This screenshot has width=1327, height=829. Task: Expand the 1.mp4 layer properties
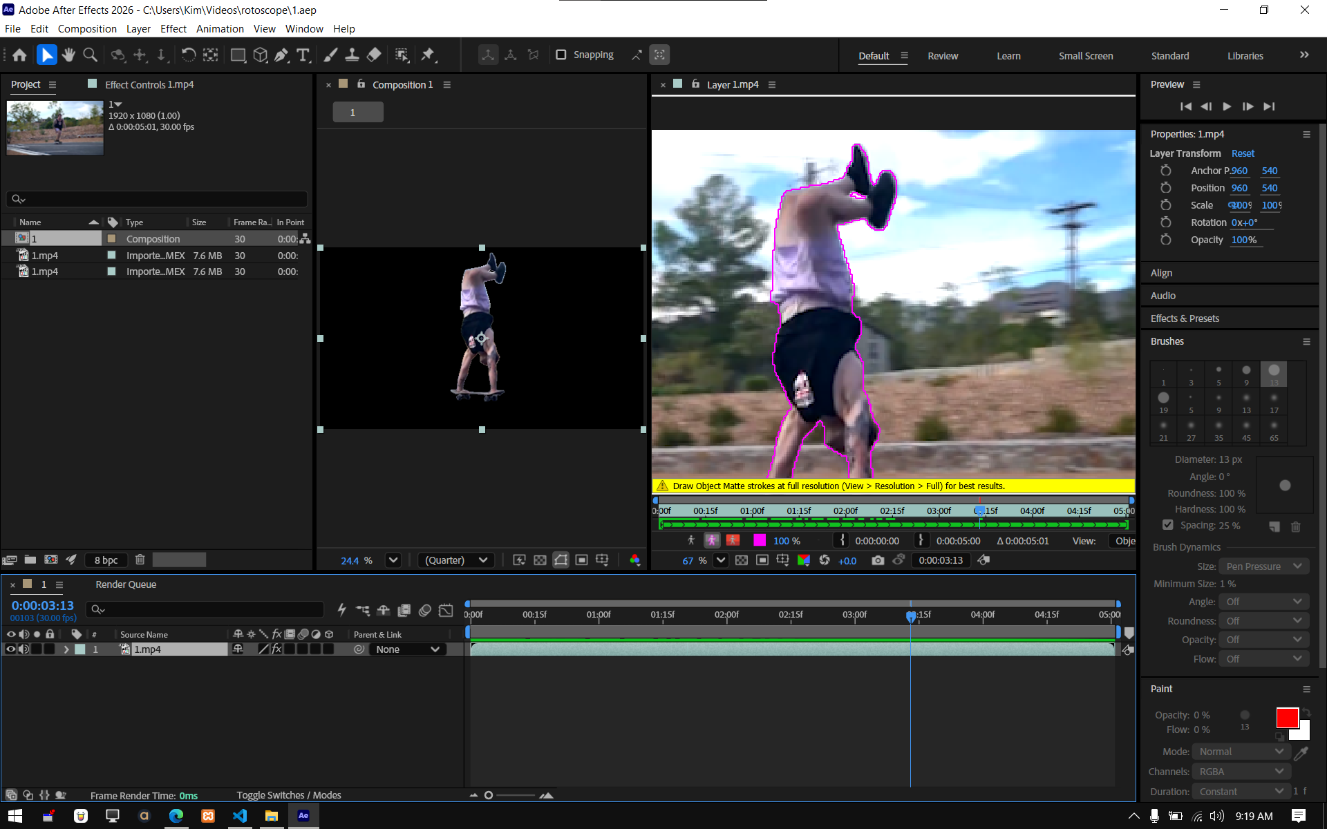click(x=66, y=649)
